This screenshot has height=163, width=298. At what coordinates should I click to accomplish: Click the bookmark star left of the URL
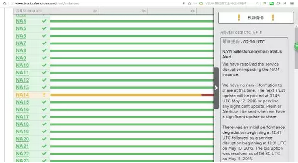[x=4, y=3]
